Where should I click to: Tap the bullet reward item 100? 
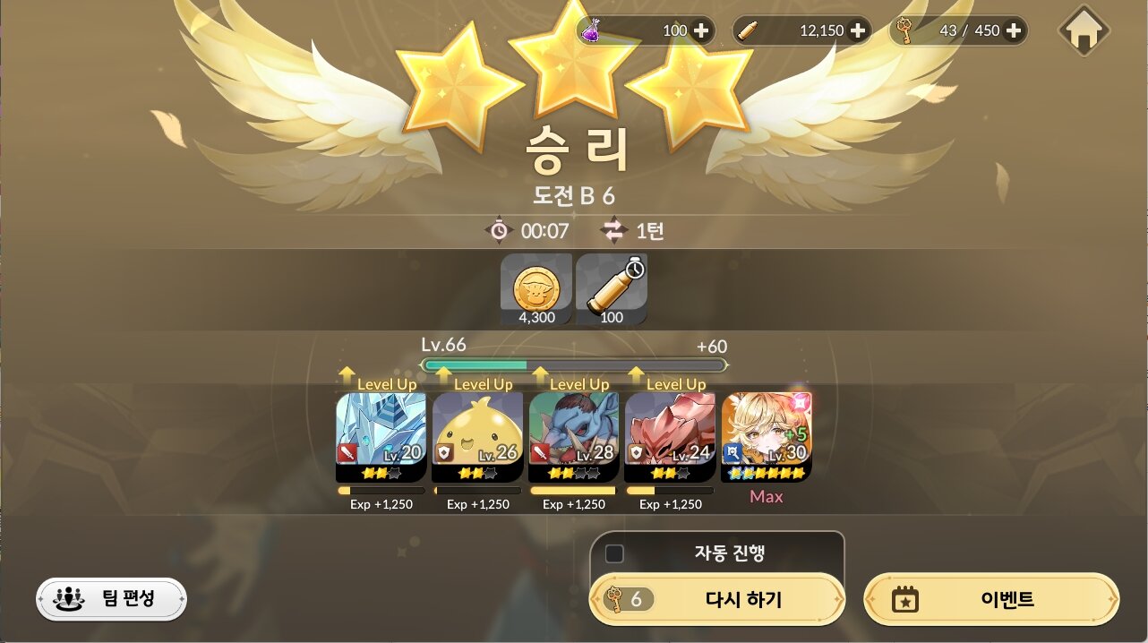612,289
